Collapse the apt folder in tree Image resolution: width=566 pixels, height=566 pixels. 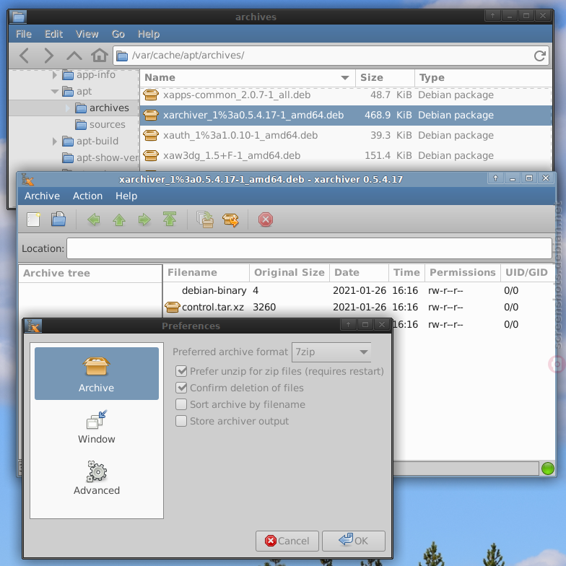click(x=55, y=91)
